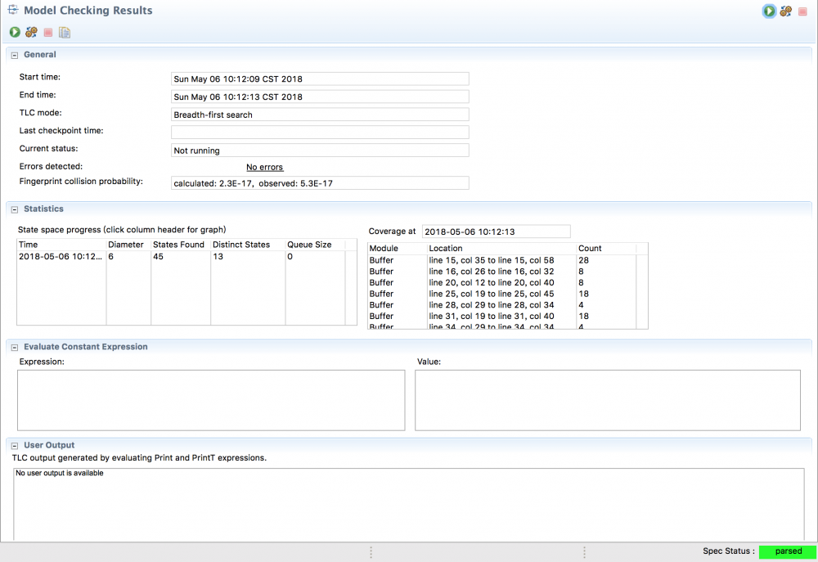Collapse the General section
The width and height of the screenshot is (818, 562).
[x=15, y=55]
